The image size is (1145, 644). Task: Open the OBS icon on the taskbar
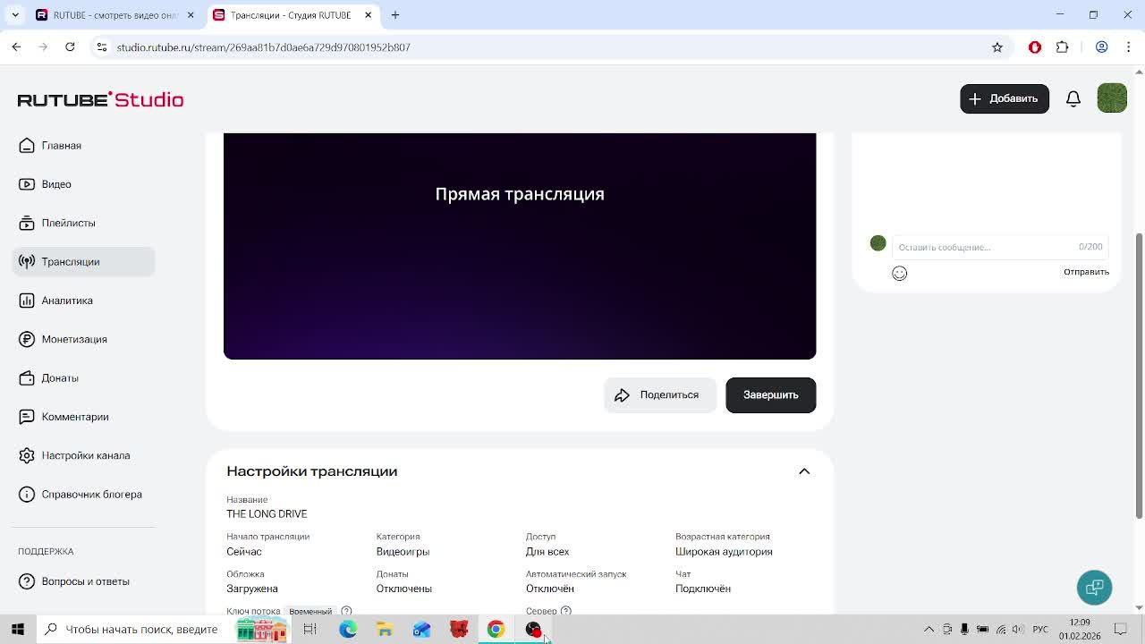[x=533, y=630]
